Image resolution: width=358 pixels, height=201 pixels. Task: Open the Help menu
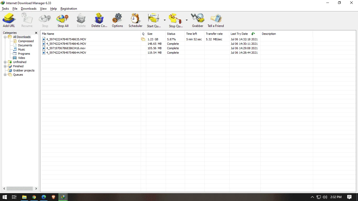53,9
